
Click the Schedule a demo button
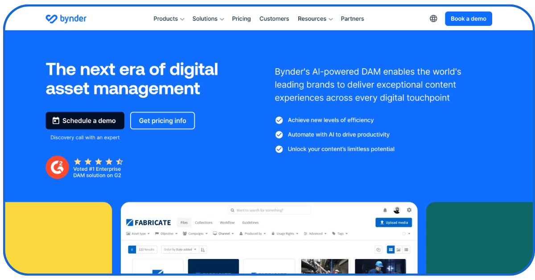pyautogui.click(x=85, y=120)
